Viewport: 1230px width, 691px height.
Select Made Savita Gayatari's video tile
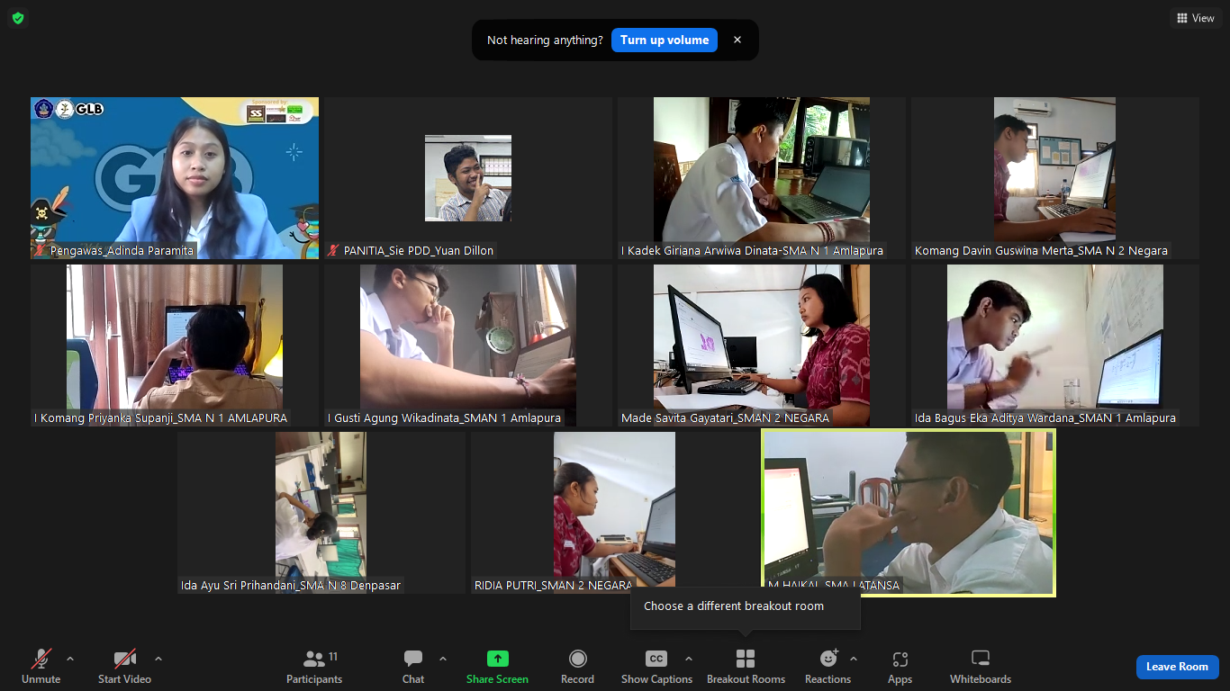(761, 345)
